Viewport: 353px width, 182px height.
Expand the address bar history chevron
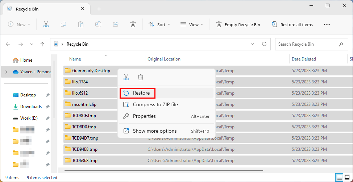(x=252, y=44)
